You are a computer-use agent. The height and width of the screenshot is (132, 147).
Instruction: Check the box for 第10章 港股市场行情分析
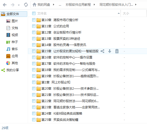[x=34, y=20]
